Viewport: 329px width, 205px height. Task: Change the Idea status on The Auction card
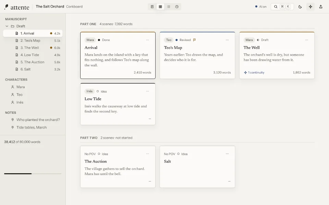pyautogui.click(x=103, y=154)
